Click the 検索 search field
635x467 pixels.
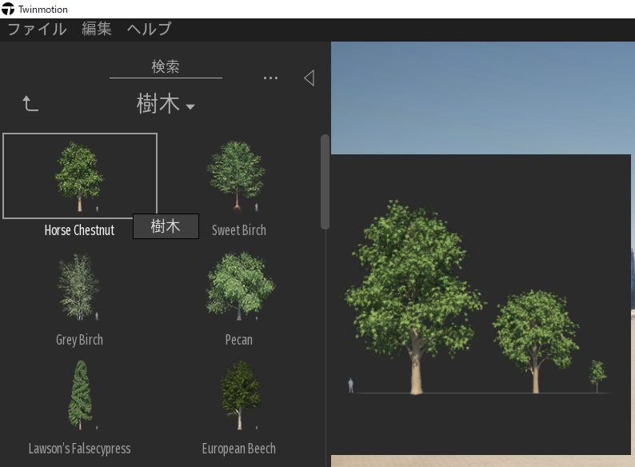(166, 67)
